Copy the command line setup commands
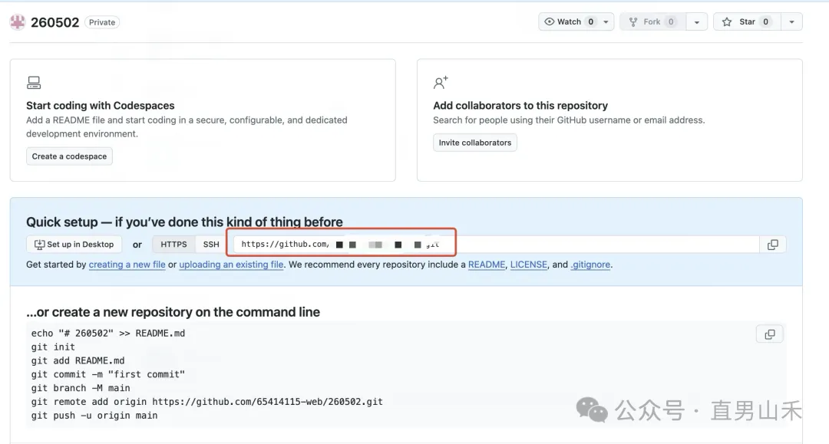The width and height of the screenshot is (829, 444). [x=770, y=334]
